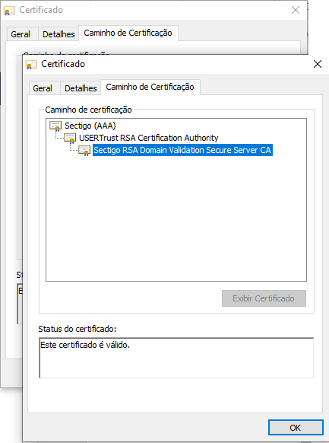Click the front window 'Certificado' title text
This screenshot has width=329, height=443.
63,64
